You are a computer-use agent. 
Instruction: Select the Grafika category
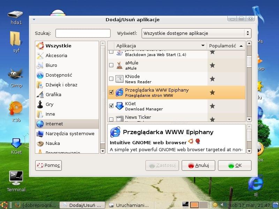[x=67, y=94]
